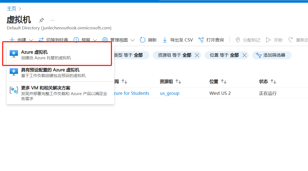This screenshot has width=308, height=171.
Task: Expand the 预留 dropdown chevron
Action: pos(95,40)
